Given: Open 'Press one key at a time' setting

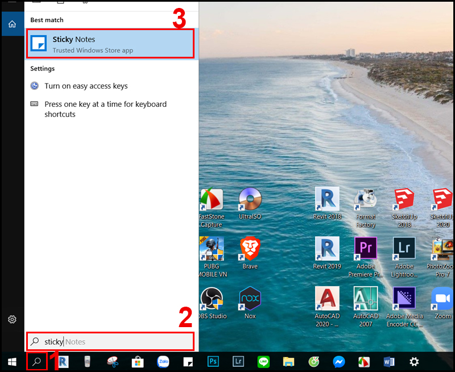Looking at the screenshot, I should pyautogui.click(x=98, y=109).
